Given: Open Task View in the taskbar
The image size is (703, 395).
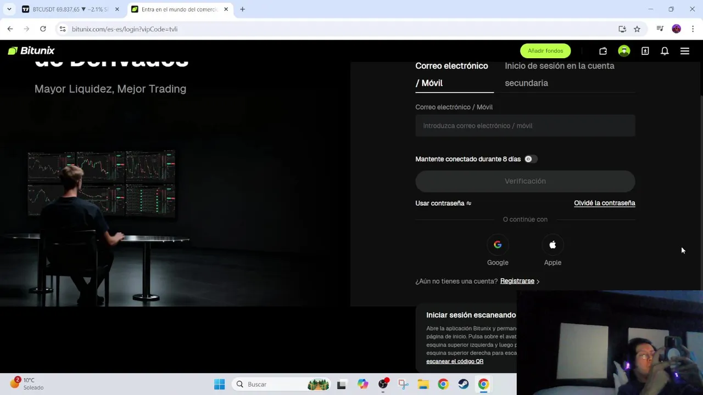Looking at the screenshot, I should (x=342, y=385).
